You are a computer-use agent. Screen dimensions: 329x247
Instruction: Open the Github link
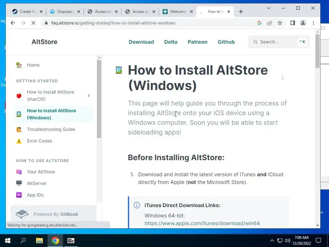[x=226, y=42]
